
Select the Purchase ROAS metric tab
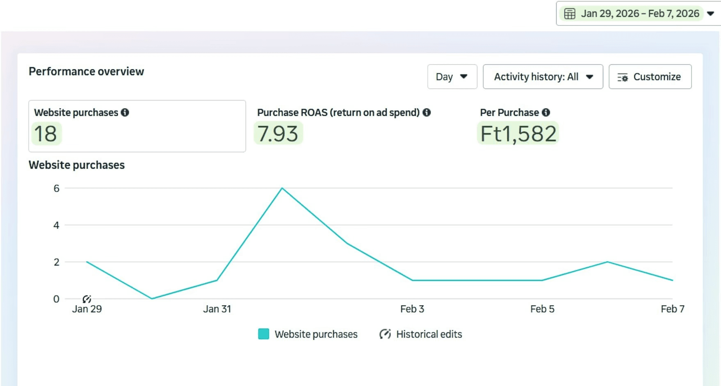coord(344,126)
